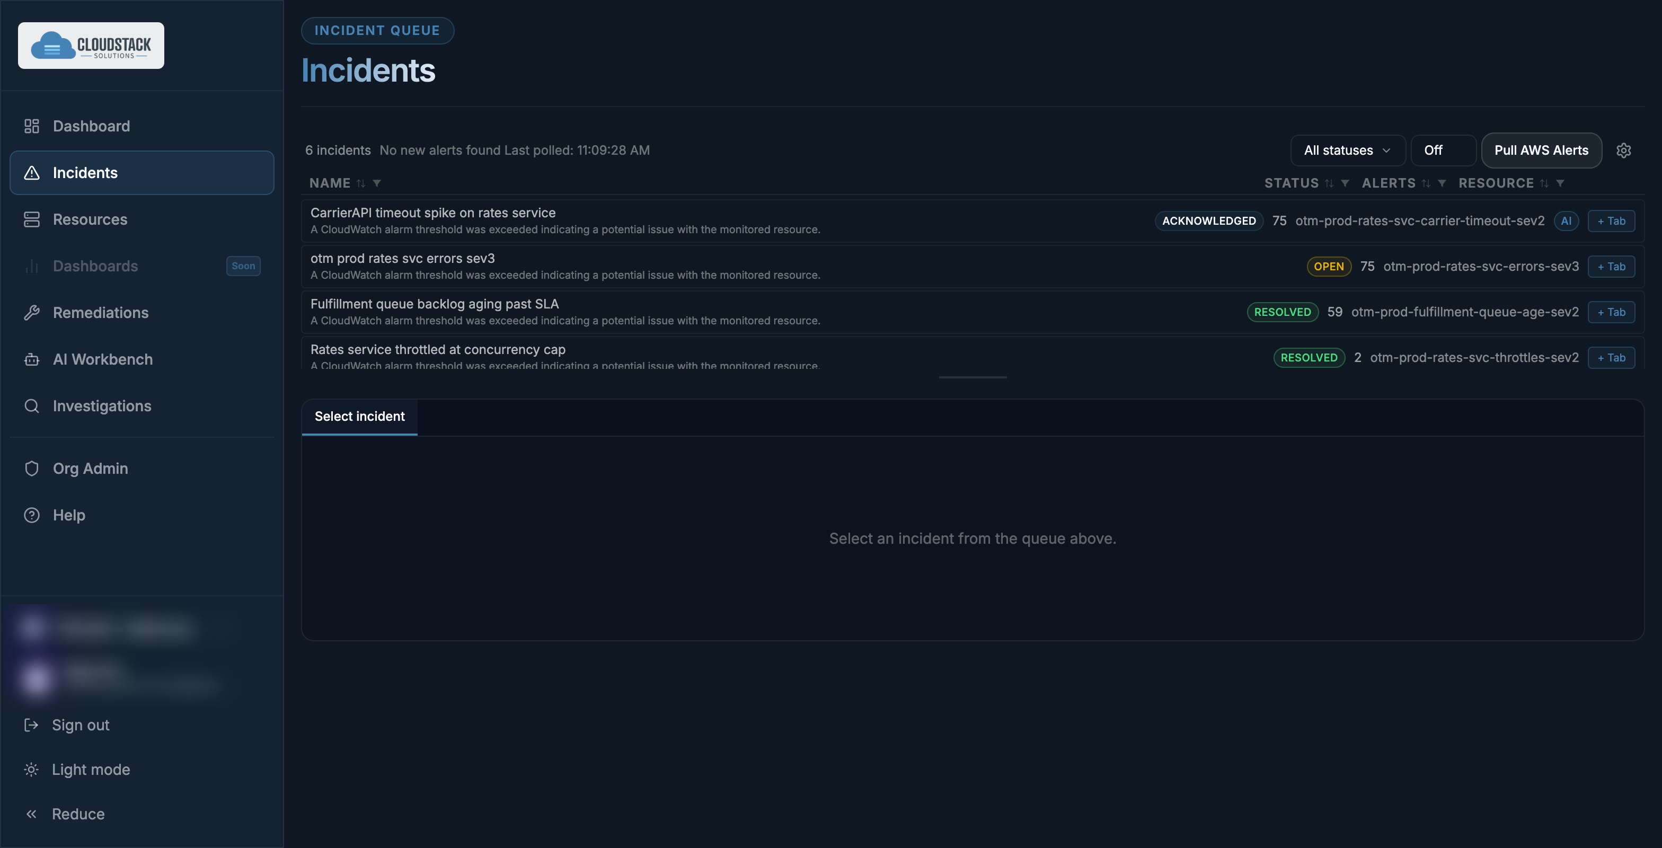Click the Incidents warning triangle icon

32,173
